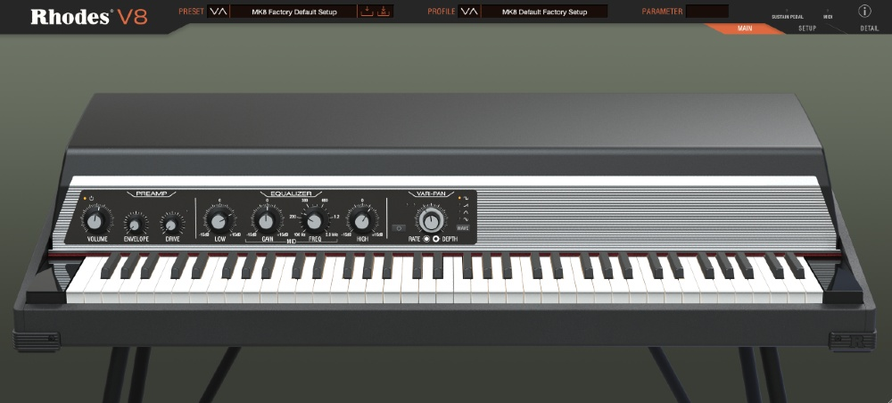
Task: Click the High EQ knob
Action: 362,221
